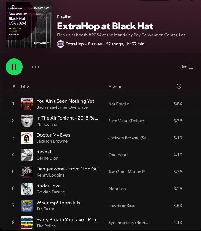Click the playlist cover image

click(29, 25)
